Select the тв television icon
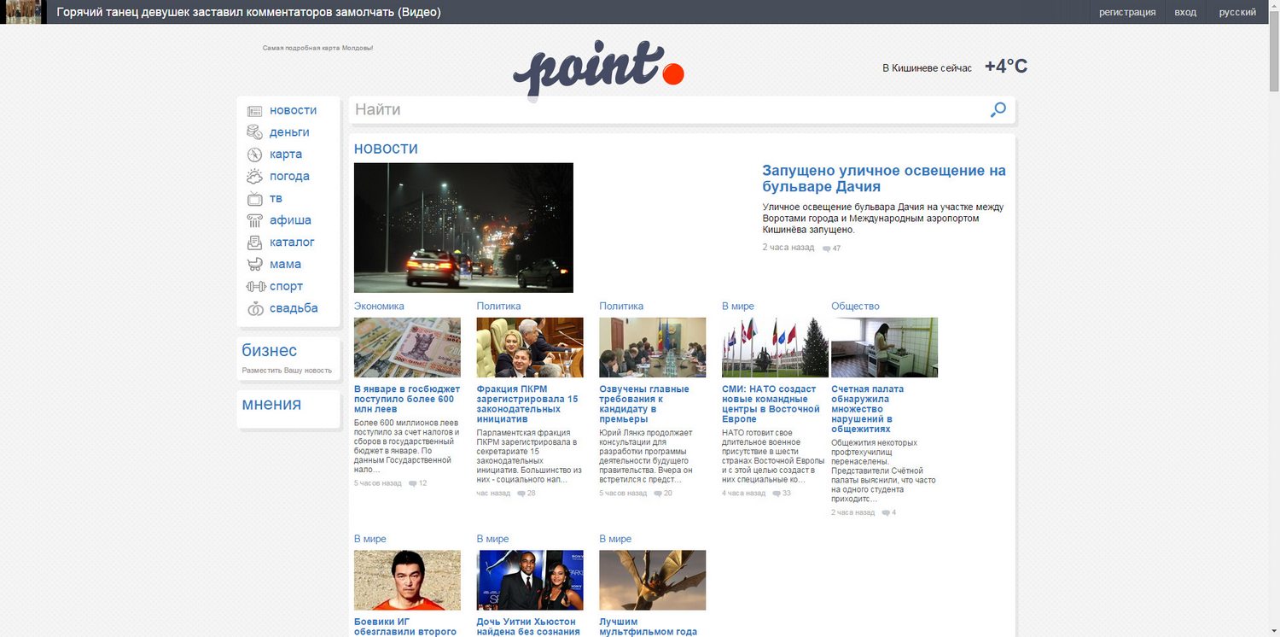The width and height of the screenshot is (1280, 637). pyautogui.click(x=253, y=198)
